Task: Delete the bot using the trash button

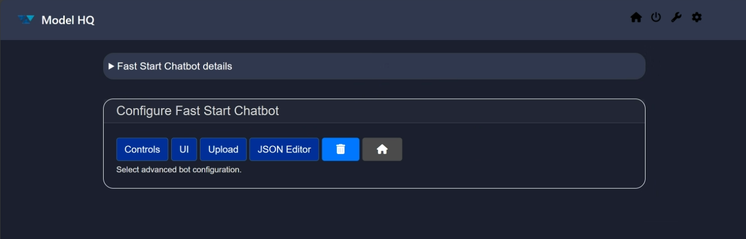Action: coord(340,149)
